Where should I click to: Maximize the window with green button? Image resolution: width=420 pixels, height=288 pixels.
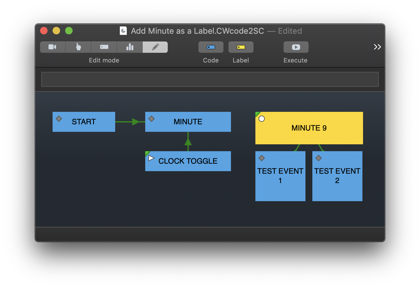point(69,31)
